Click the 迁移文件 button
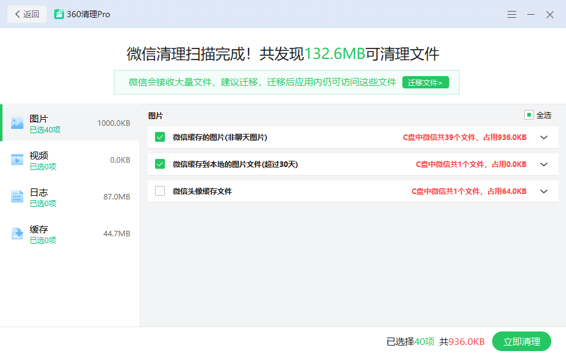 (x=426, y=82)
